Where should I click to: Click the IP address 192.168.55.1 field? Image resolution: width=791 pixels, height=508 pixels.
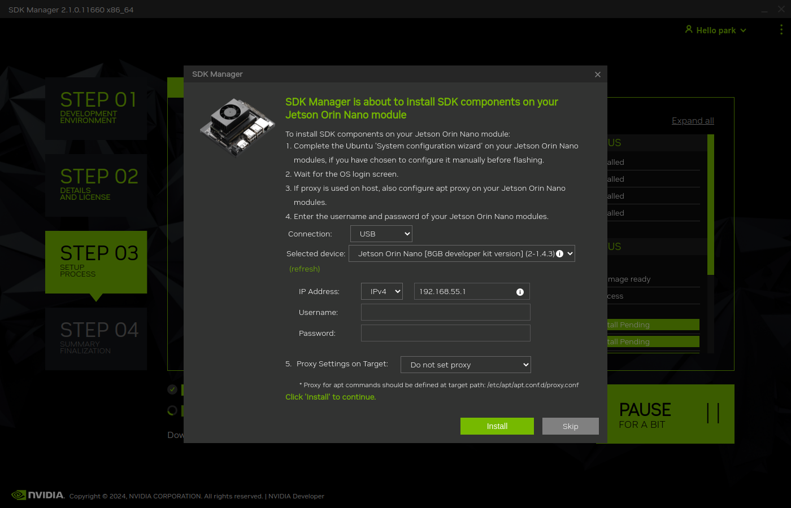tap(472, 291)
